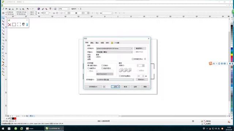Click the lock ratio icon beside scale fields
234x131 pixels.
click(39, 13)
